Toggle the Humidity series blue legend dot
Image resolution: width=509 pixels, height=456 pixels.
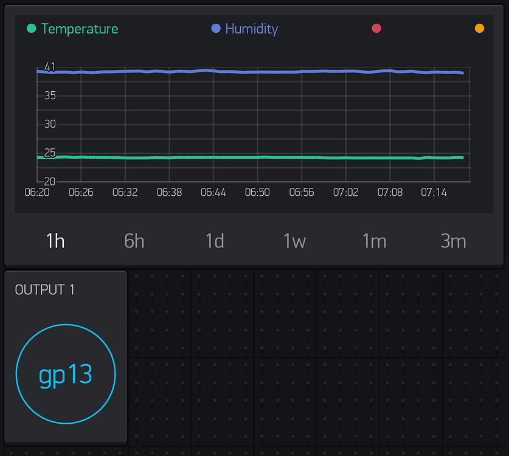coord(216,28)
